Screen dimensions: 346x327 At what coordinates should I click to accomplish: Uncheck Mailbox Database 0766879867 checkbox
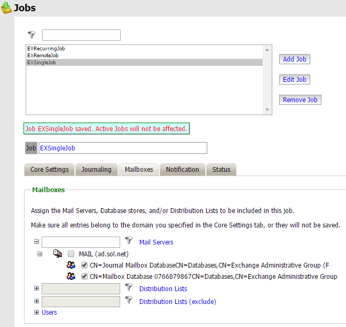tap(84, 276)
